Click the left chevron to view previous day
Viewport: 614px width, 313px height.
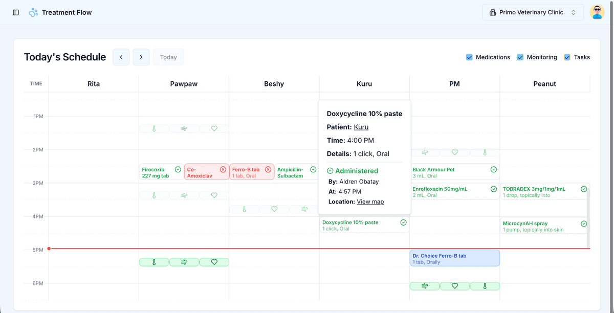pos(121,57)
